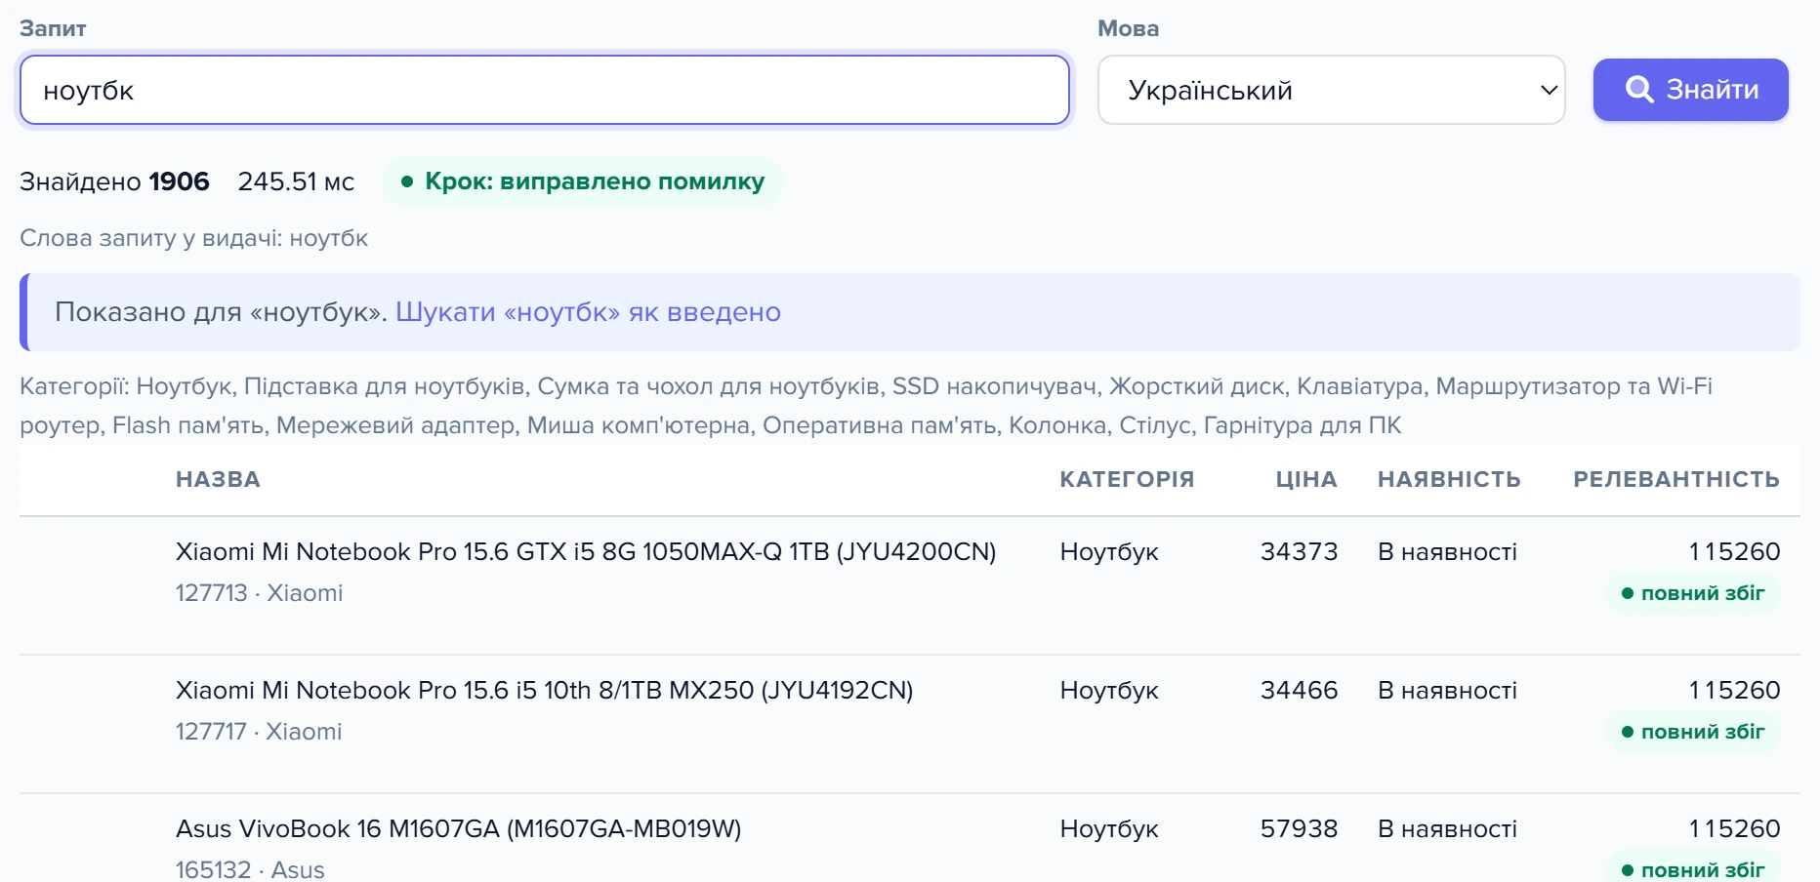Screen dimensions: 1820x882
Task: Click the Знайти search button
Action: point(1691,90)
